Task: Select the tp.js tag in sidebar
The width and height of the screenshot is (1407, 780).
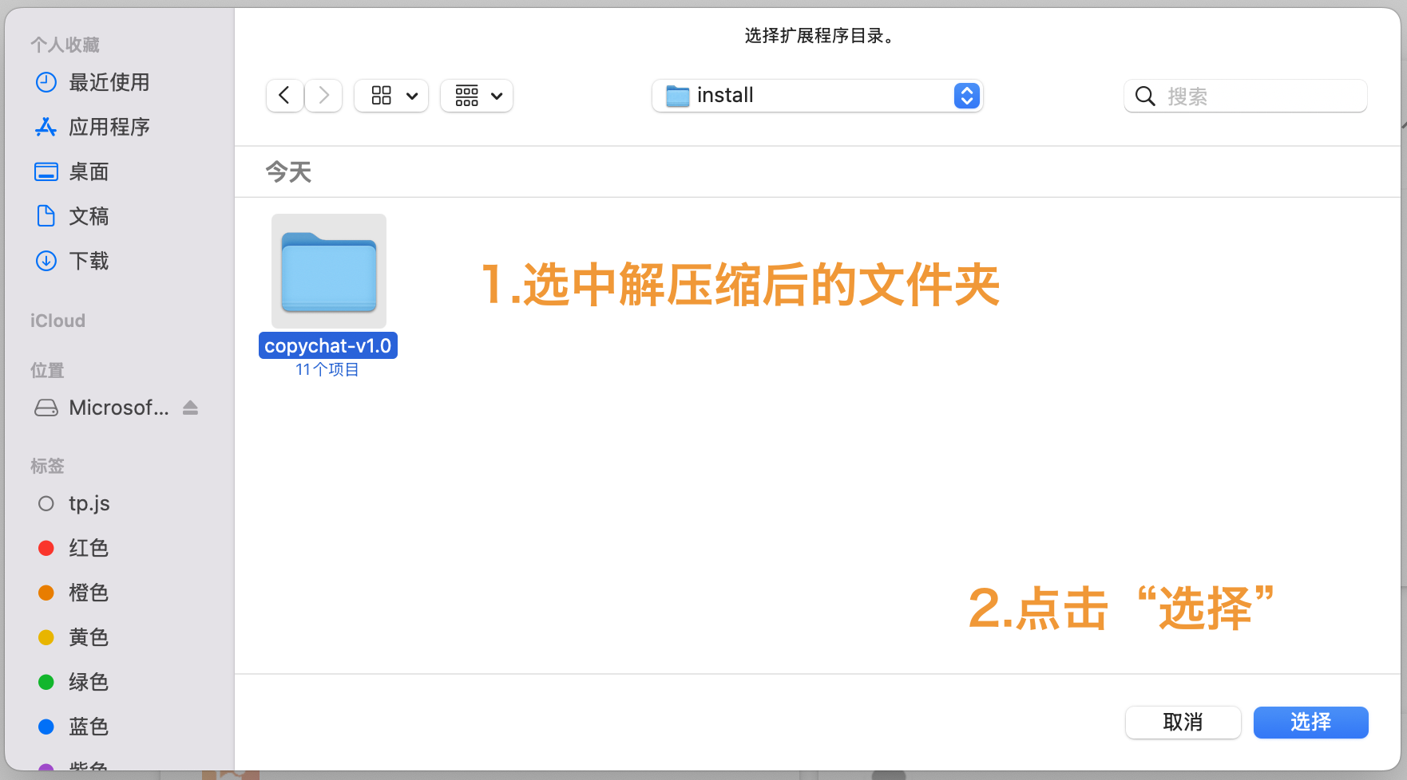Action: coord(89,503)
